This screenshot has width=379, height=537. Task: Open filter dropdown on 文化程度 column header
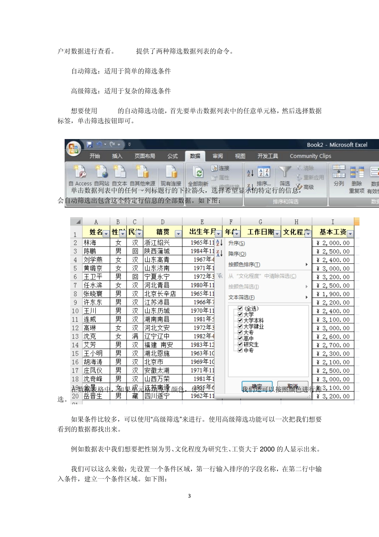pos(308,234)
